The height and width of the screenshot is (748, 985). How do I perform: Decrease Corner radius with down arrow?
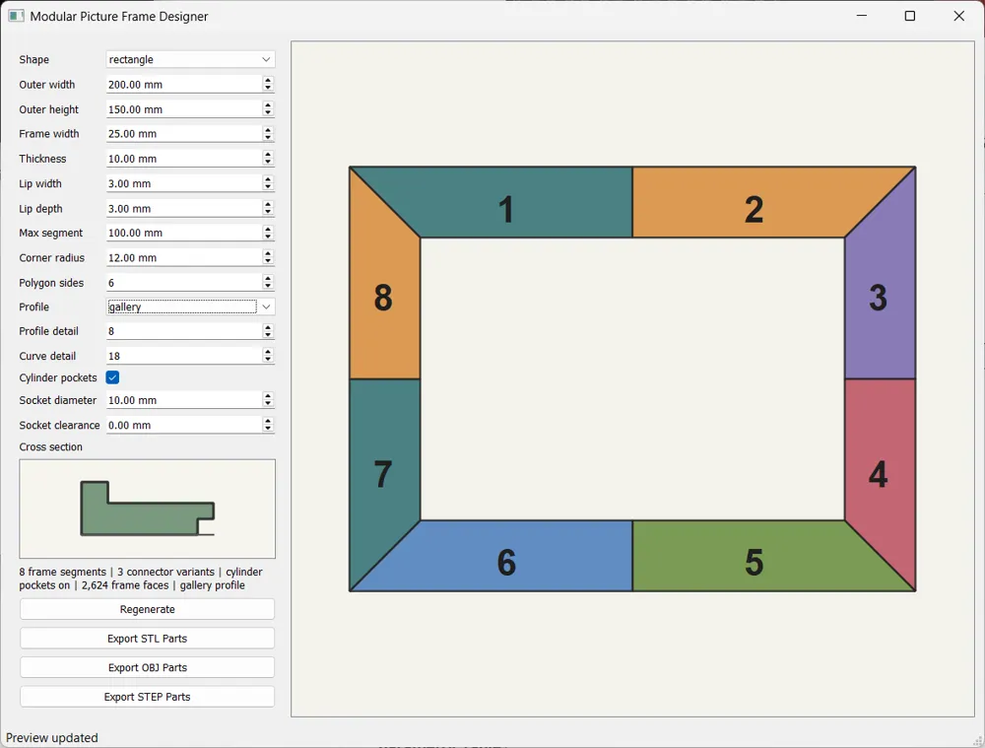click(x=268, y=261)
